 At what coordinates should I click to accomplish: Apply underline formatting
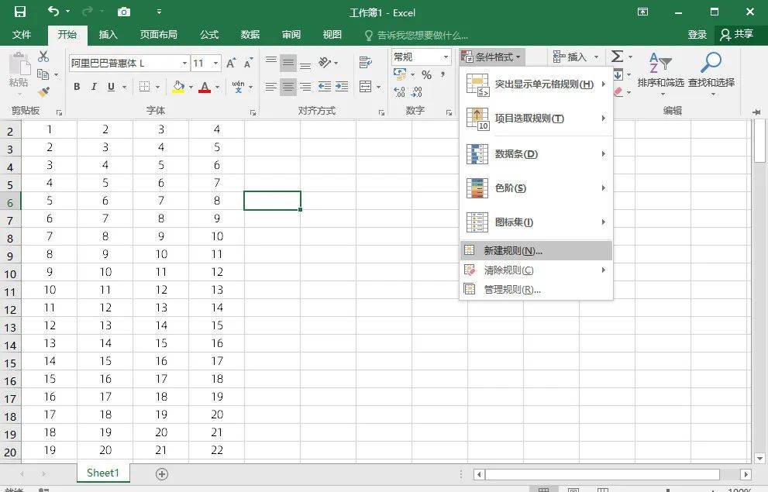click(x=111, y=87)
